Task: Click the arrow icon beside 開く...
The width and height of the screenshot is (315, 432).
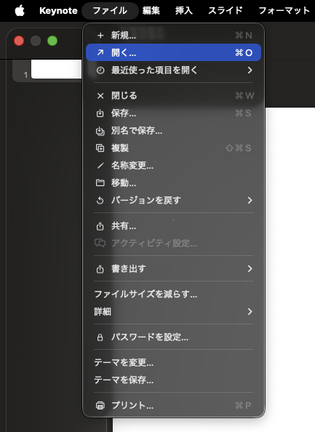Action: coord(100,52)
